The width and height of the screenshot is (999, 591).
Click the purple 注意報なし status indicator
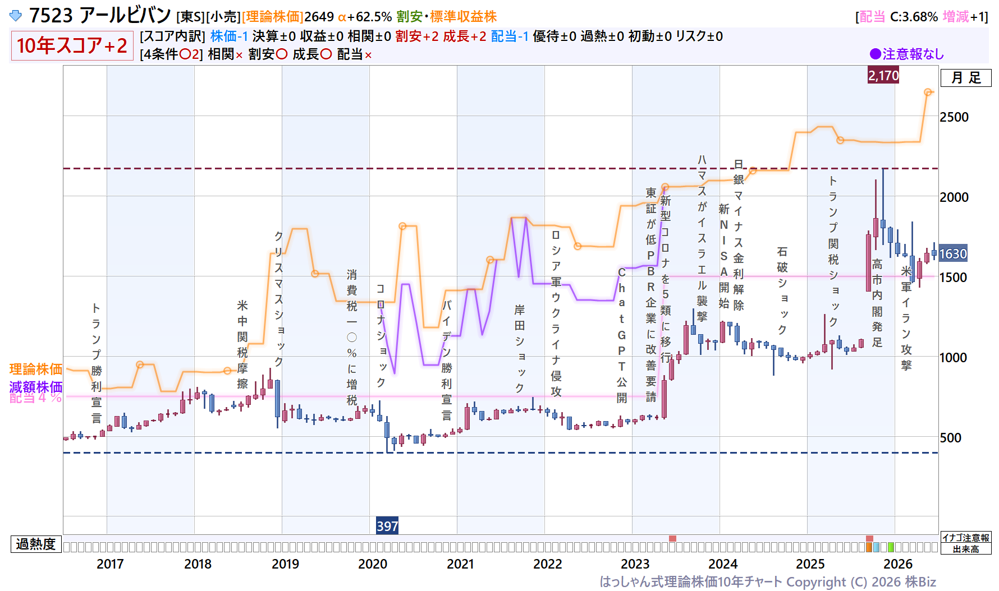coord(906,54)
